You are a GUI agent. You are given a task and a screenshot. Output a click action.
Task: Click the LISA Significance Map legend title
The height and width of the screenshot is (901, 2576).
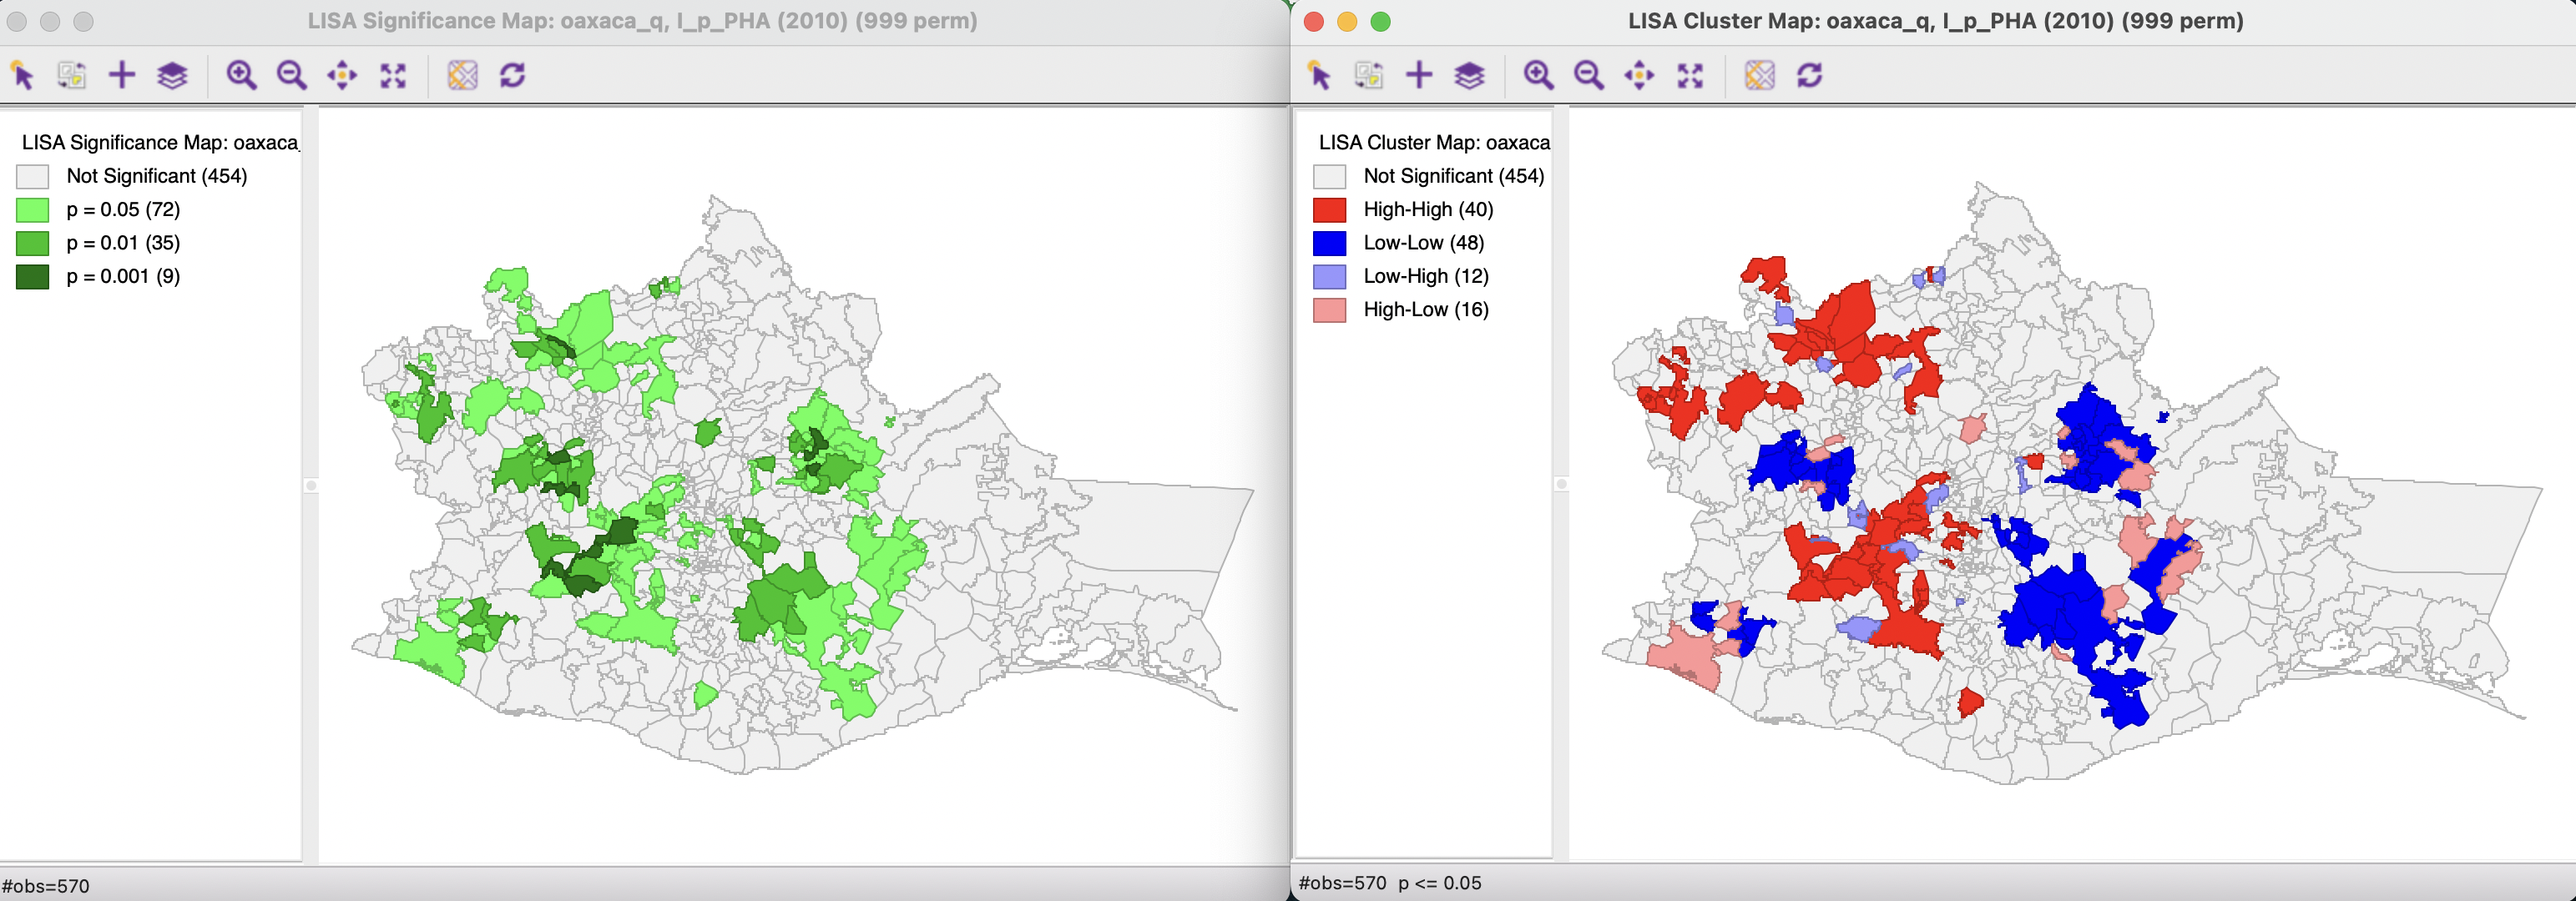coord(160,143)
